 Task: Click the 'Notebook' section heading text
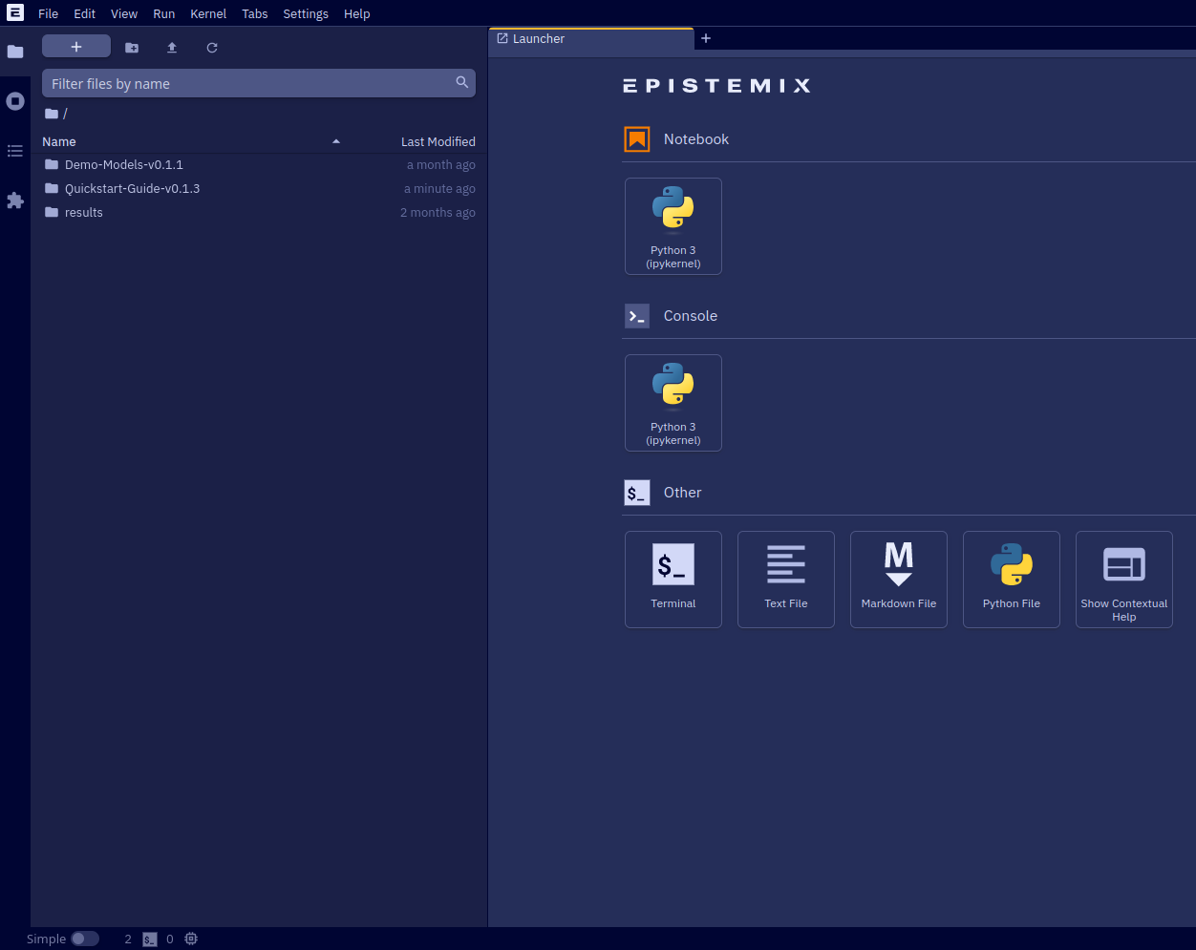click(x=696, y=139)
